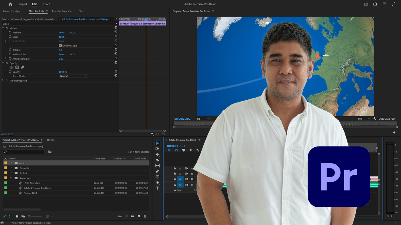Reset the Position parameter

[116, 32]
